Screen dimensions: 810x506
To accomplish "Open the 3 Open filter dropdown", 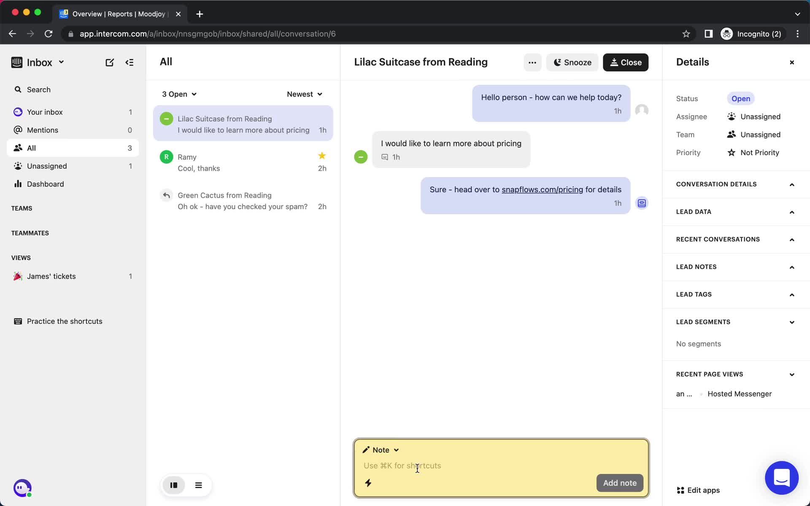I will [179, 94].
